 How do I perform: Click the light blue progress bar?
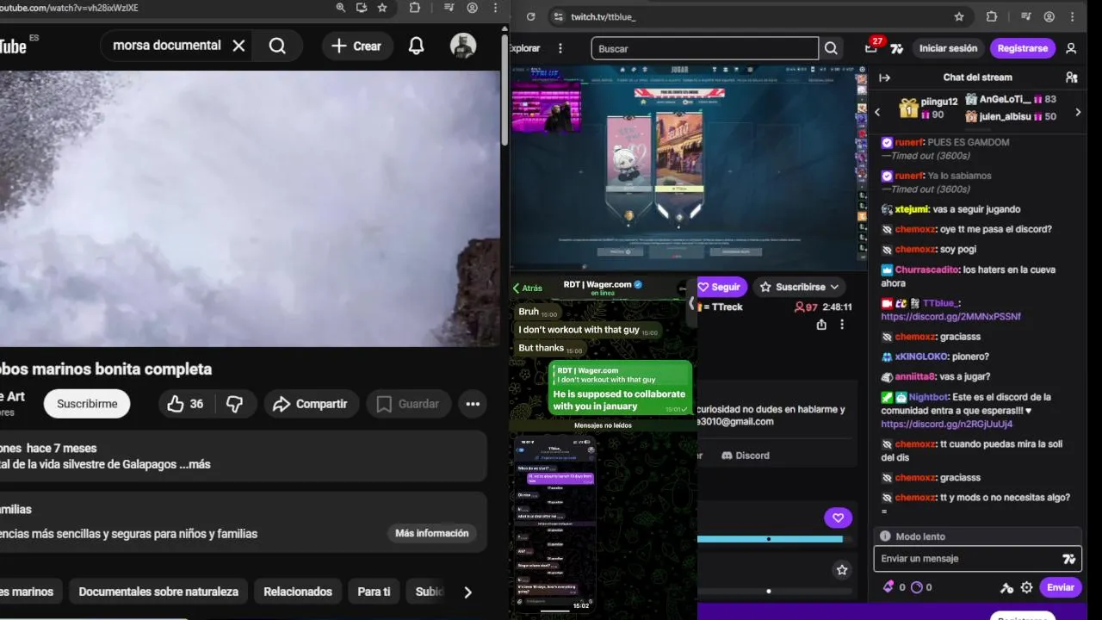tap(770, 539)
